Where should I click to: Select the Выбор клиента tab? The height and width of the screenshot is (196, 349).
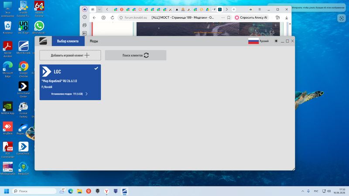tap(68, 41)
